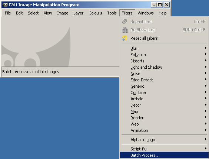
Task: Click the status text 'Batch processes multiple images'
Action: point(31,72)
